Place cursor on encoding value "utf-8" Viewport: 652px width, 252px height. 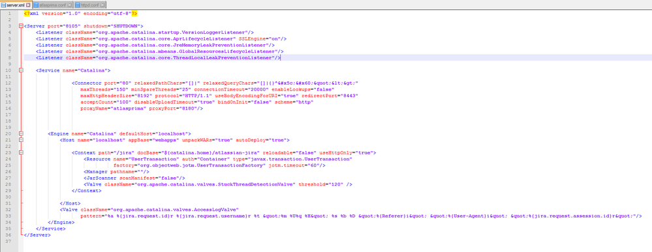121,13
